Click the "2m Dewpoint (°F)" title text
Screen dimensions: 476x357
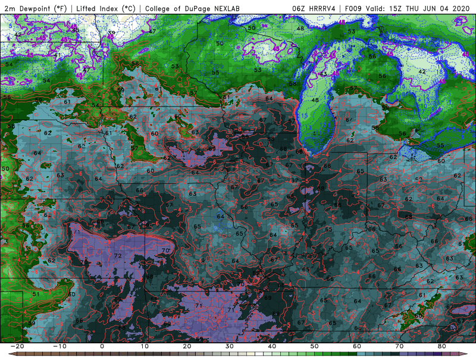[35, 9]
